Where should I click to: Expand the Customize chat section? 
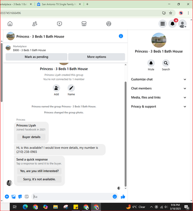(x=158, y=79)
